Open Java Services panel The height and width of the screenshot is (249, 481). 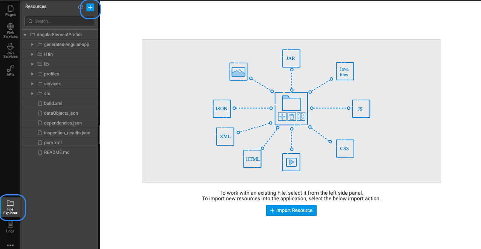pyautogui.click(x=11, y=51)
